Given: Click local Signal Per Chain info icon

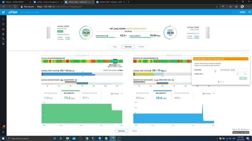Looking at the screenshot, I should point(59,70).
